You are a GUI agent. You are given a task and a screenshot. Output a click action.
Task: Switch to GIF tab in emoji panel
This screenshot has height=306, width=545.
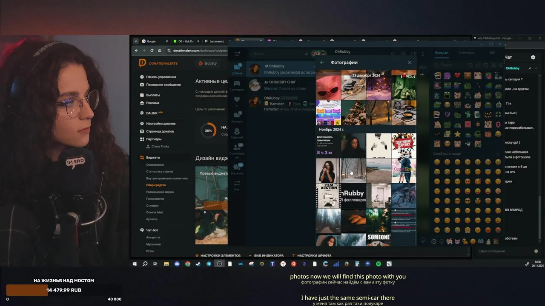pos(492,53)
